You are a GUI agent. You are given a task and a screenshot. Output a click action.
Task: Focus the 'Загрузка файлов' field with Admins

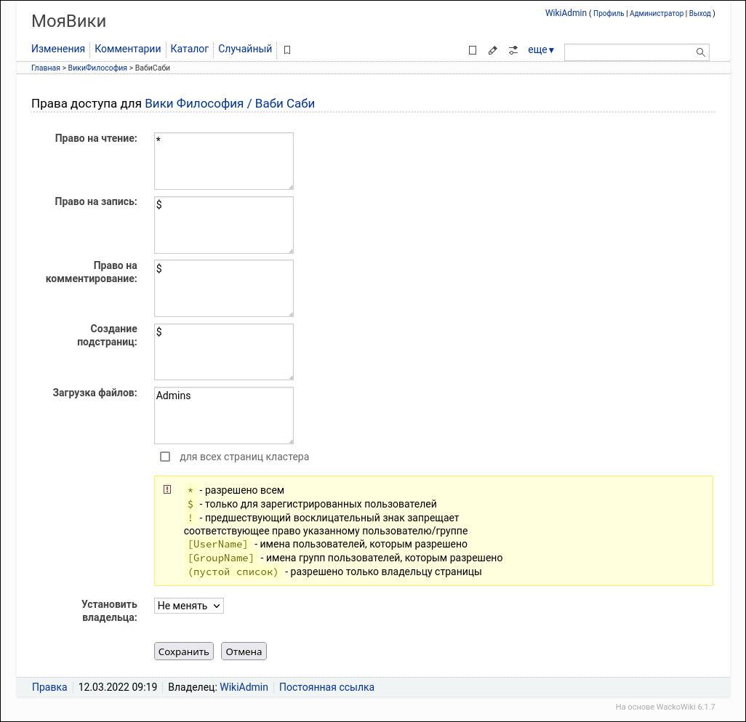tap(224, 415)
